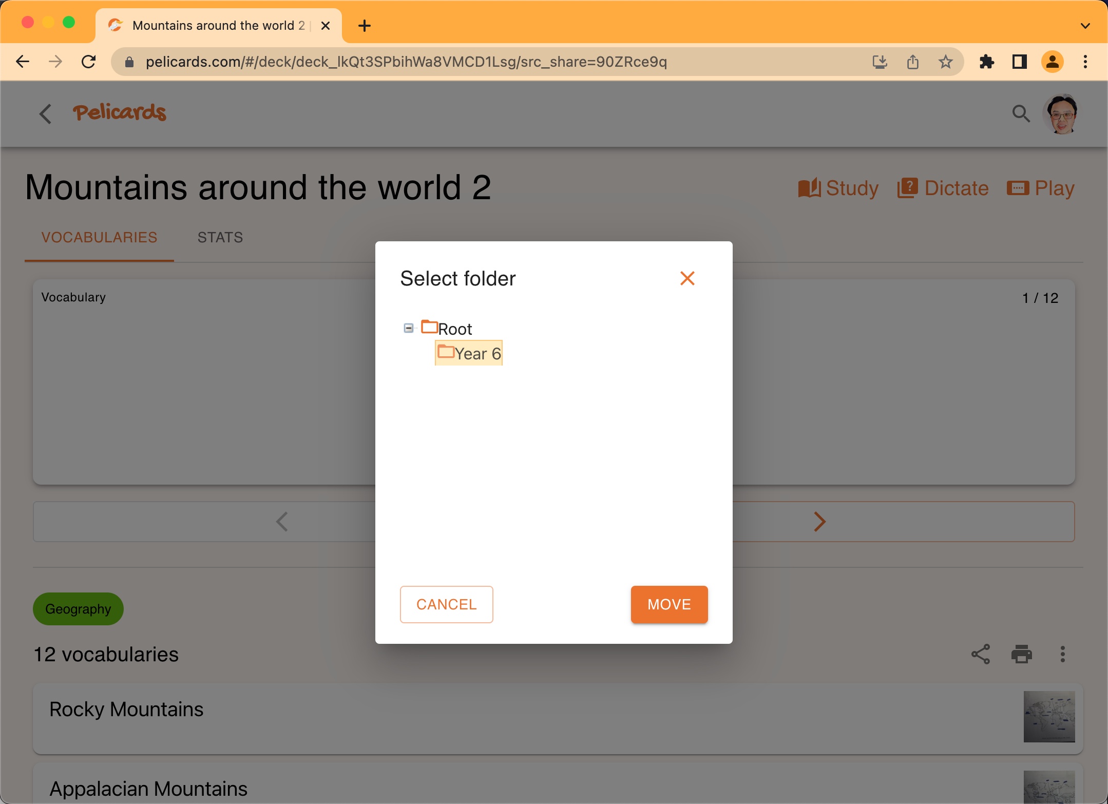Open the user profile avatar
The width and height of the screenshot is (1108, 804).
pyautogui.click(x=1061, y=113)
